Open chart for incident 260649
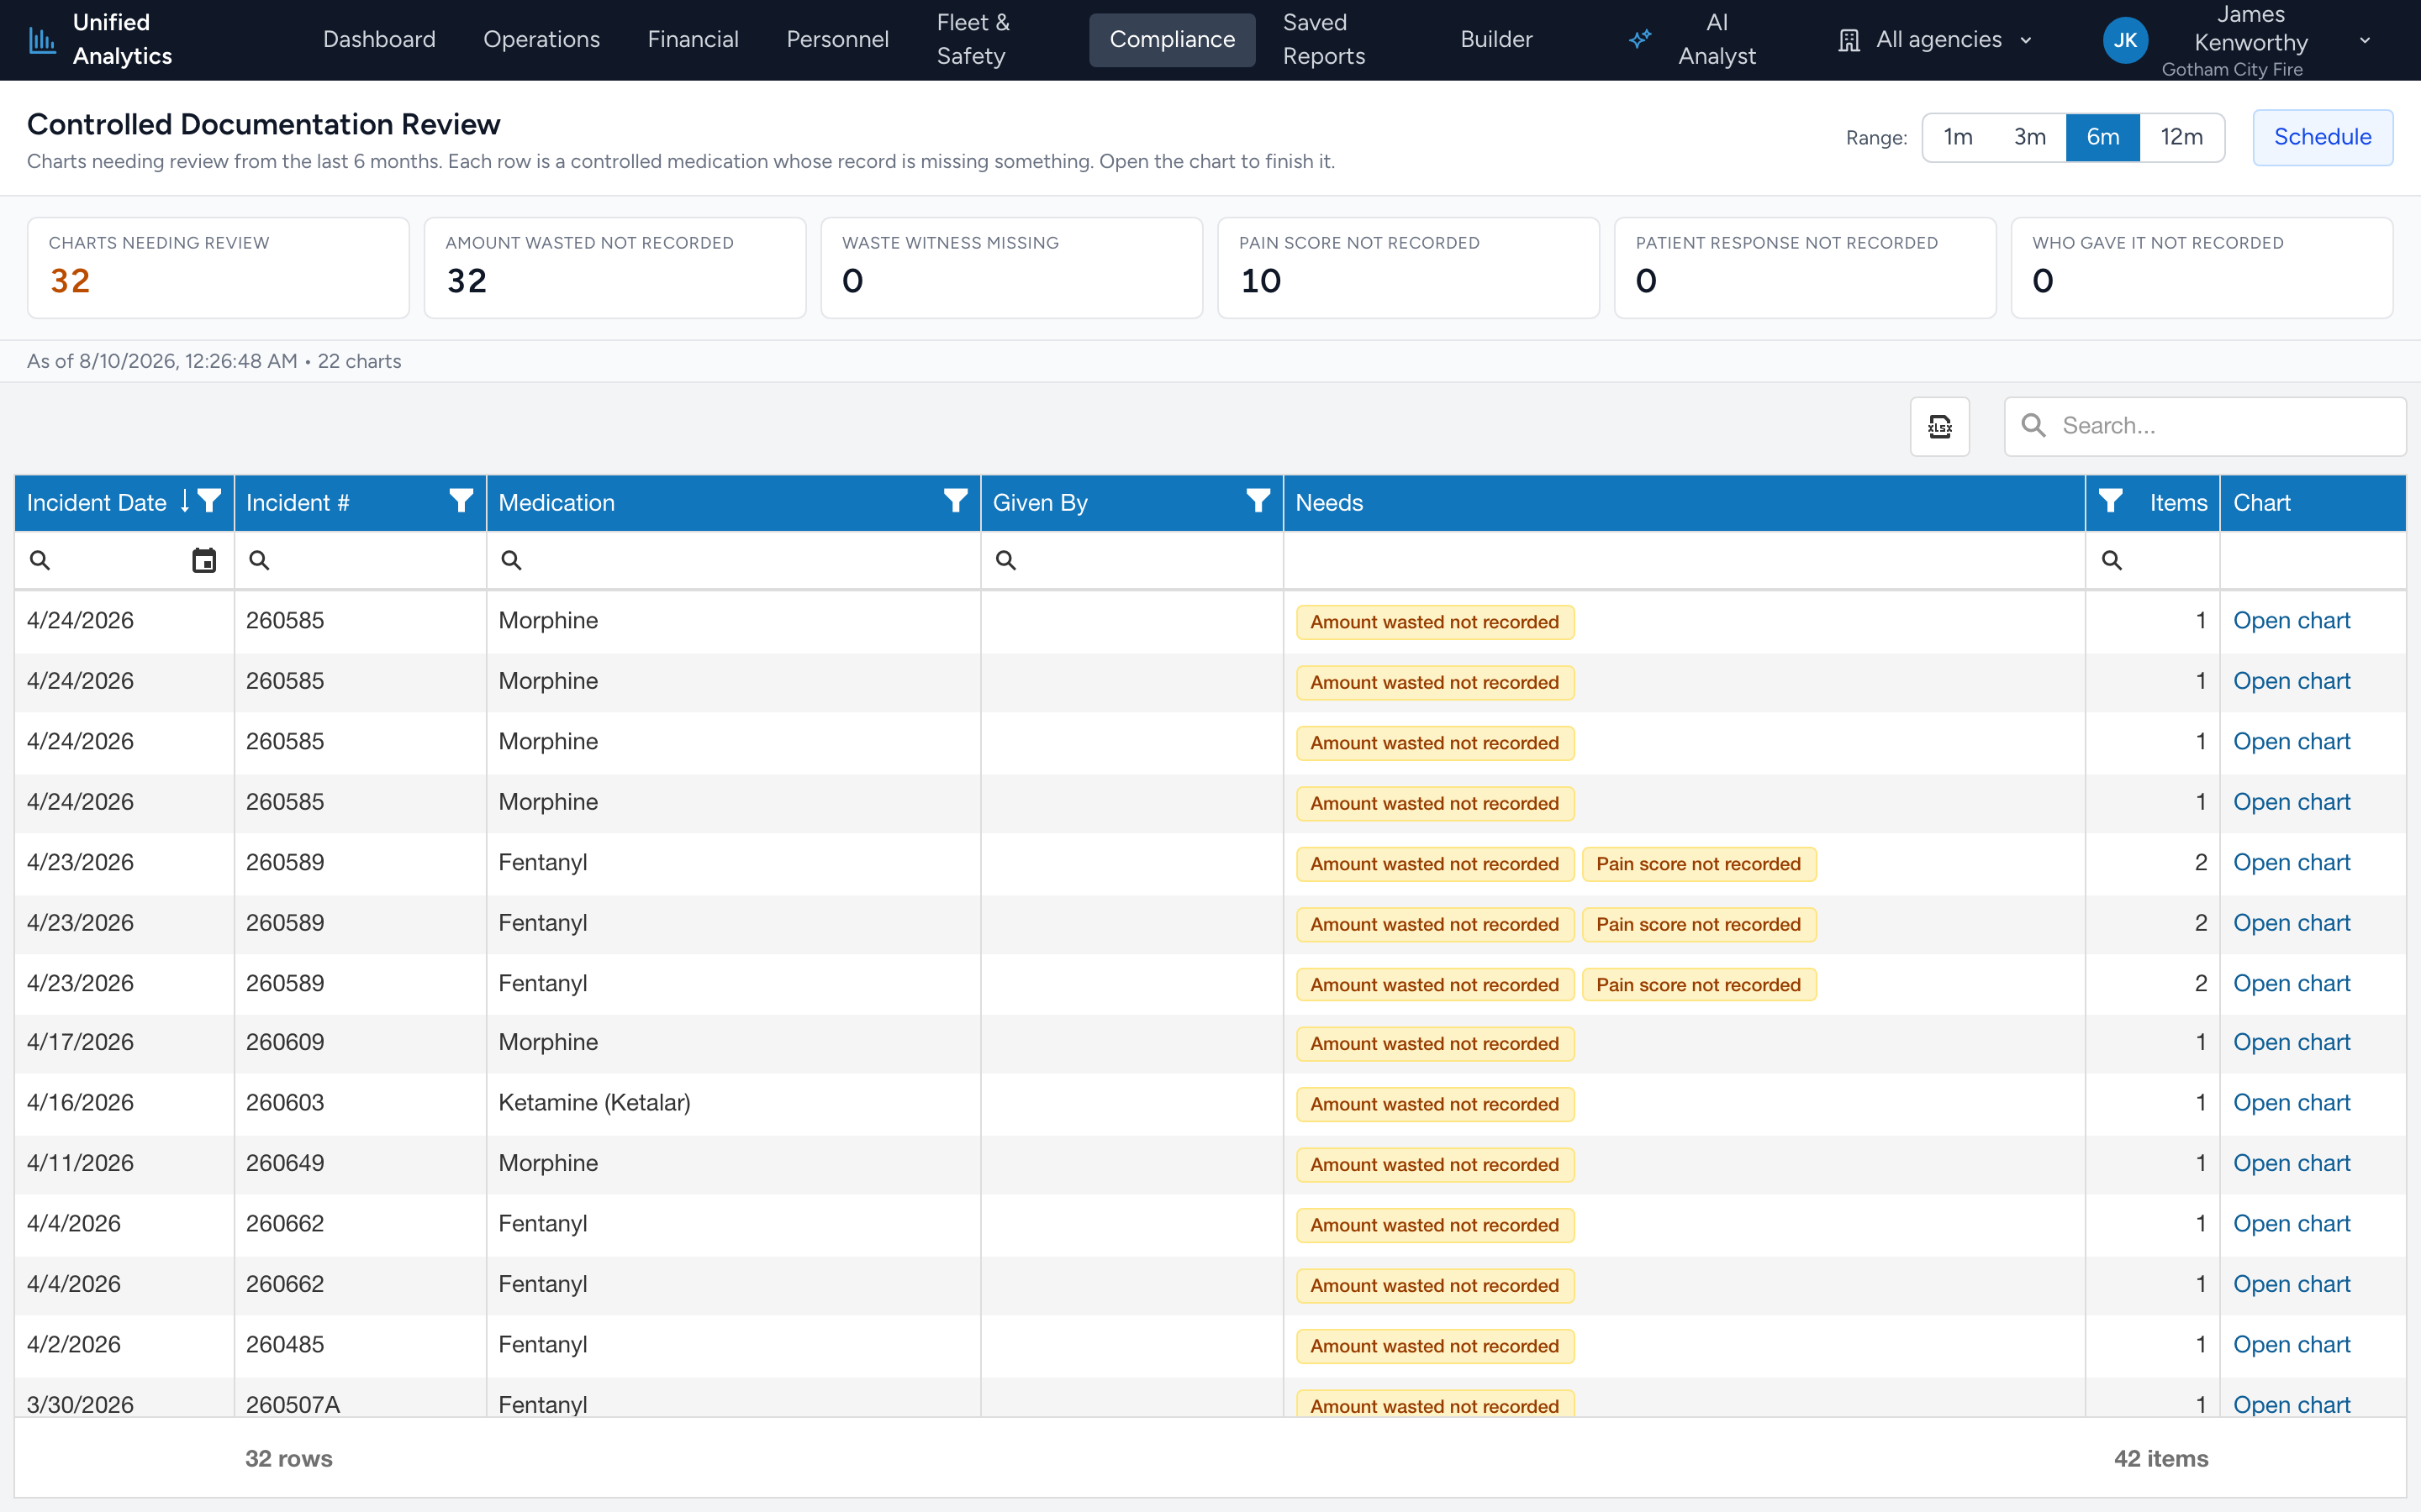 click(x=2291, y=1163)
